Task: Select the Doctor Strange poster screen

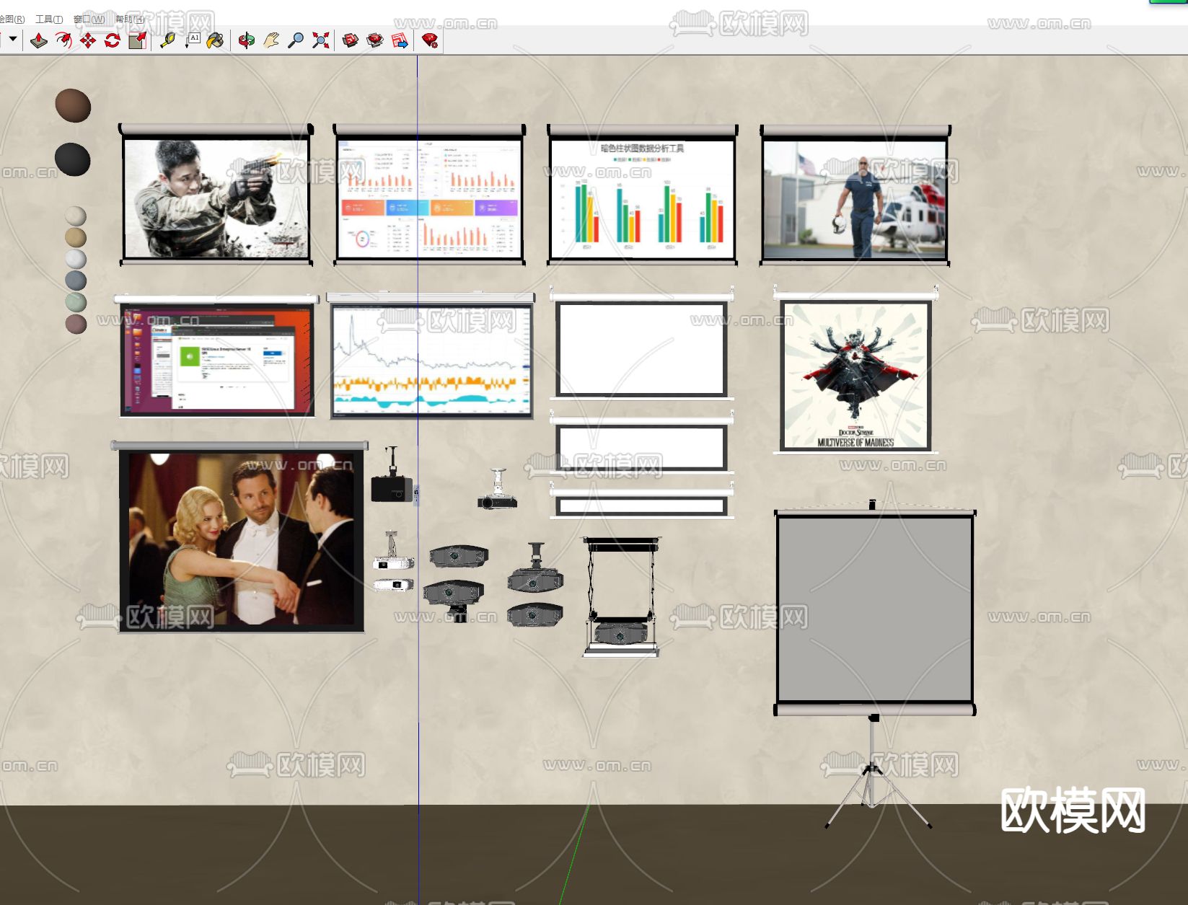Action: (855, 371)
